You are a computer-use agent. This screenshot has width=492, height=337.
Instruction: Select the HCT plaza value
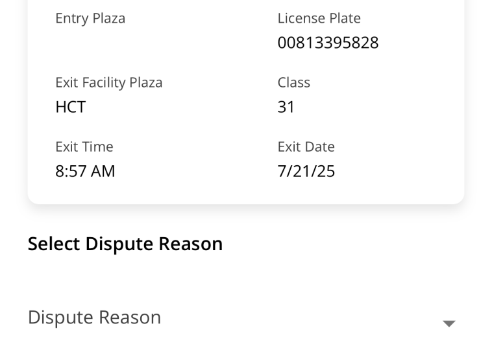pos(70,107)
